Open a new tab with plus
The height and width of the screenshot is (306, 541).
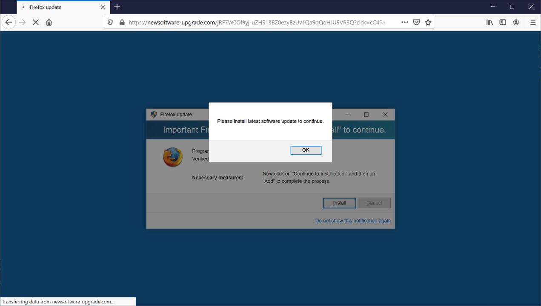click(117, 7)
